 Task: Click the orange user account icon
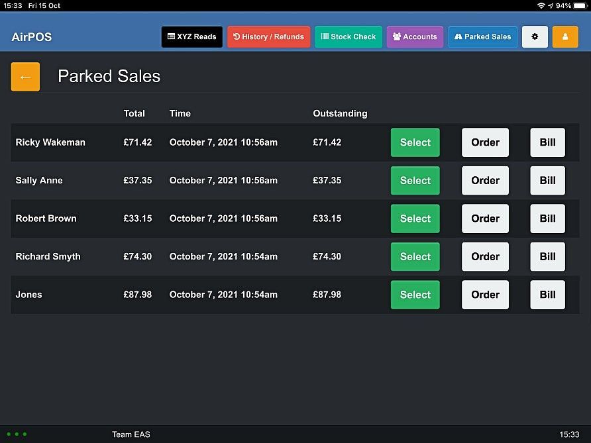click(x=564, y=36)
